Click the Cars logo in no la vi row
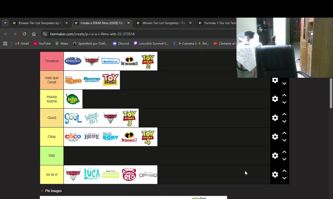Image resolution: width=333 pixels, height=199 pixels. point(73,175)
